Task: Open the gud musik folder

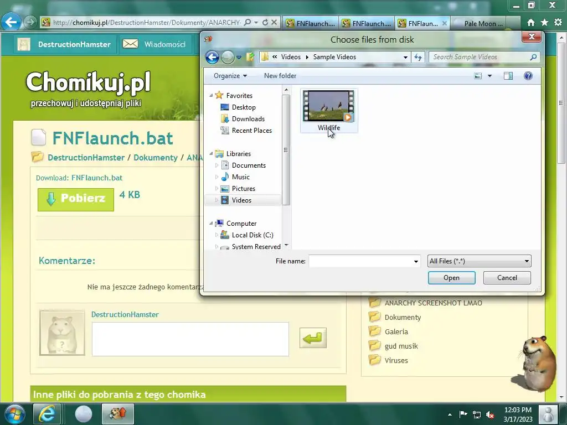Action: pos(401,346)
